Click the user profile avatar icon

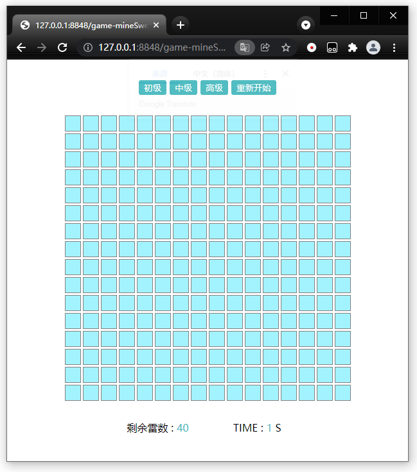(x=373, y=47)
